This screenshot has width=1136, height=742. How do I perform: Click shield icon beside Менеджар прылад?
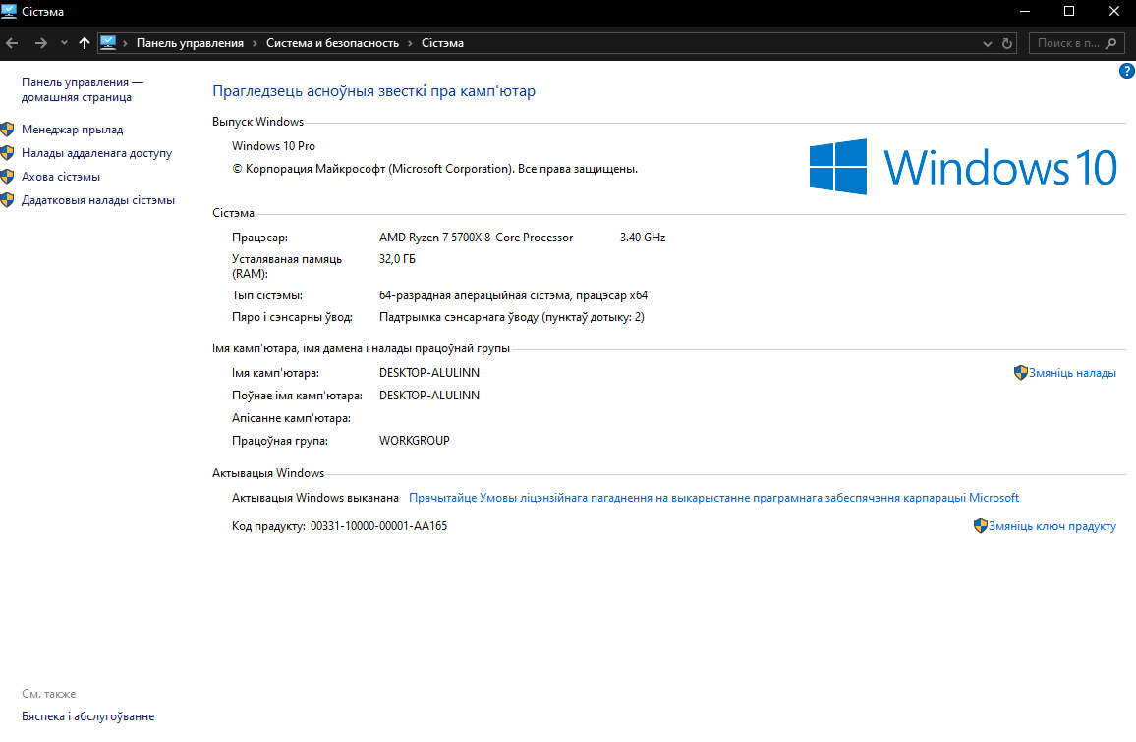tap(7, 130)
